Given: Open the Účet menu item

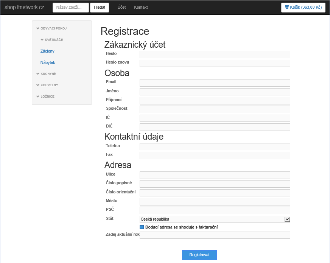Looking at the screenshot, I should coord(121,7).
